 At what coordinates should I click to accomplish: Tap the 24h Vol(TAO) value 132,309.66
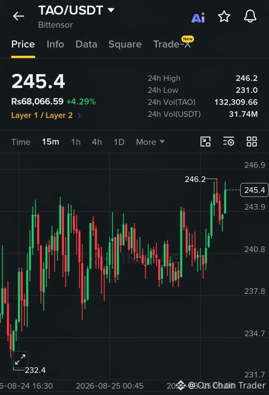point(236,102)
